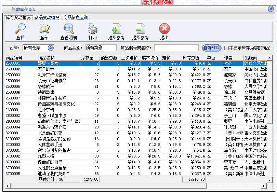Click the 库存总值 column header
This screenshot has width=277, height=192.
point(194,58)
